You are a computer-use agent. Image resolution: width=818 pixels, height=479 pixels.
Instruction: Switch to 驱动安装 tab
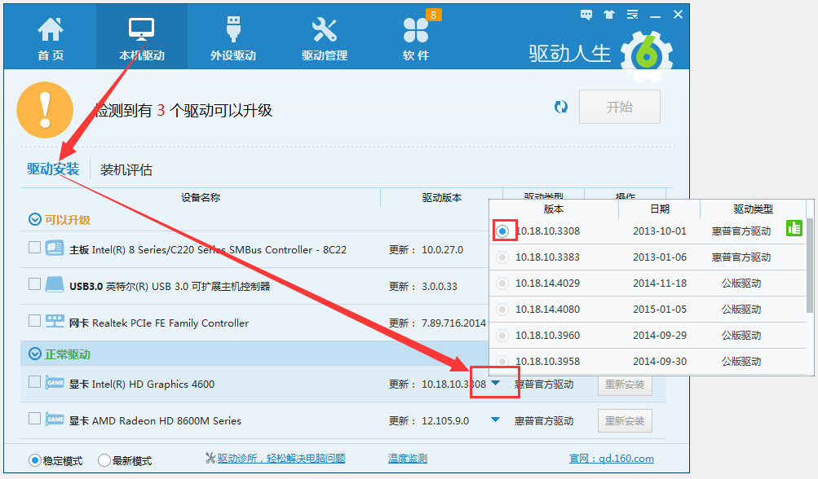click(53, 169)
